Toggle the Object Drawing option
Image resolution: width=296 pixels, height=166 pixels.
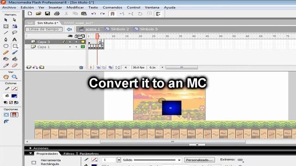click(6, 115)
